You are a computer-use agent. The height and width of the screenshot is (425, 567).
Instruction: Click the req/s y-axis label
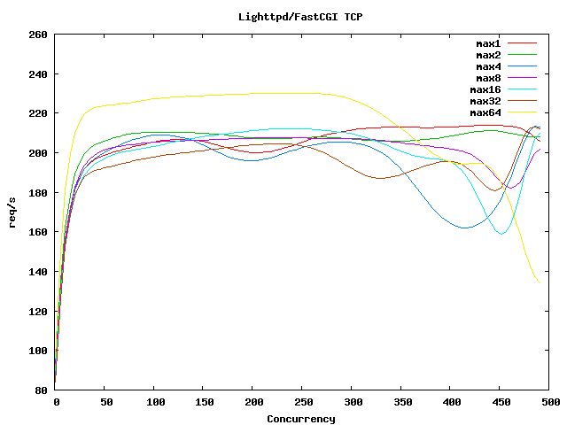12,212
